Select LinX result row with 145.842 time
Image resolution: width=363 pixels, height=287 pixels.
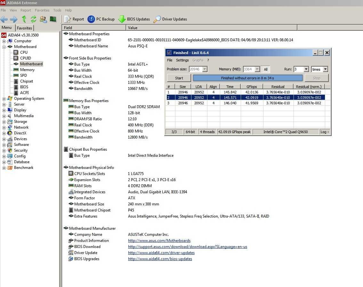coord(246,92)
